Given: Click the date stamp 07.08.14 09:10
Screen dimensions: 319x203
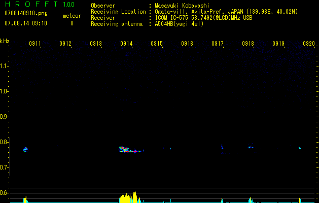Looking at the screenshot, I should 26,23.
